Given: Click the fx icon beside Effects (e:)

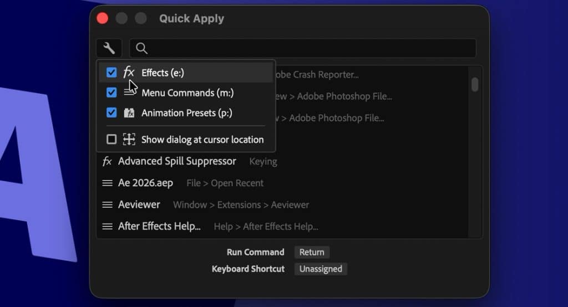Looking at the screenshot, I should pos(129,72).
